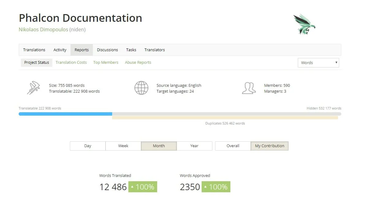This screenshot has height=203, width=379.
Task: Switch to Overall statistics
Action: pos(233,146)
